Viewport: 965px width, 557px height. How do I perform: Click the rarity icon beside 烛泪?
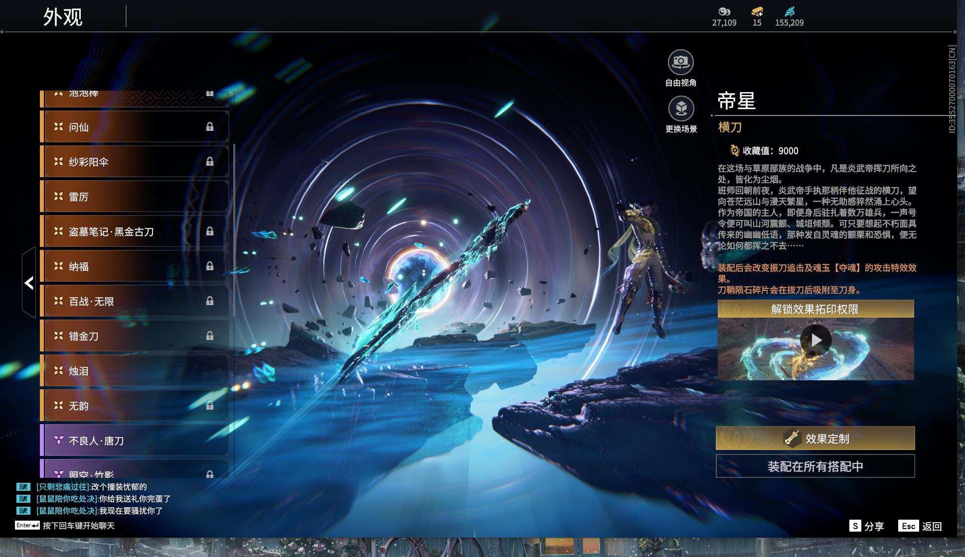coord(58,370)
